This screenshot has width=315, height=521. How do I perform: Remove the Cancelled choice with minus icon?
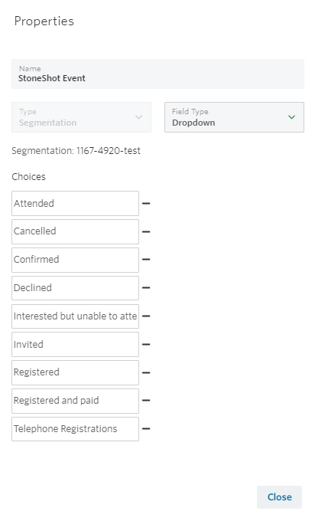(x=146, y=231)
